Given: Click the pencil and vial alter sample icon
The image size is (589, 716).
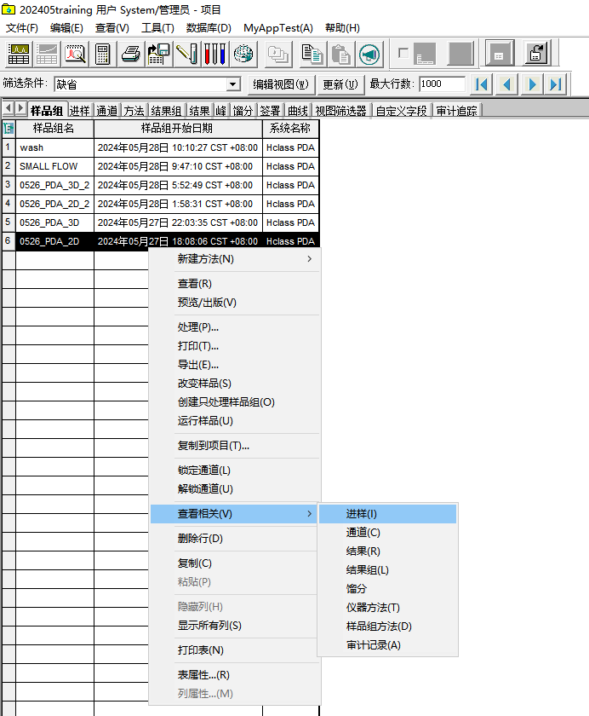Looking at the screenshot, I should click(x=187, y=54).
